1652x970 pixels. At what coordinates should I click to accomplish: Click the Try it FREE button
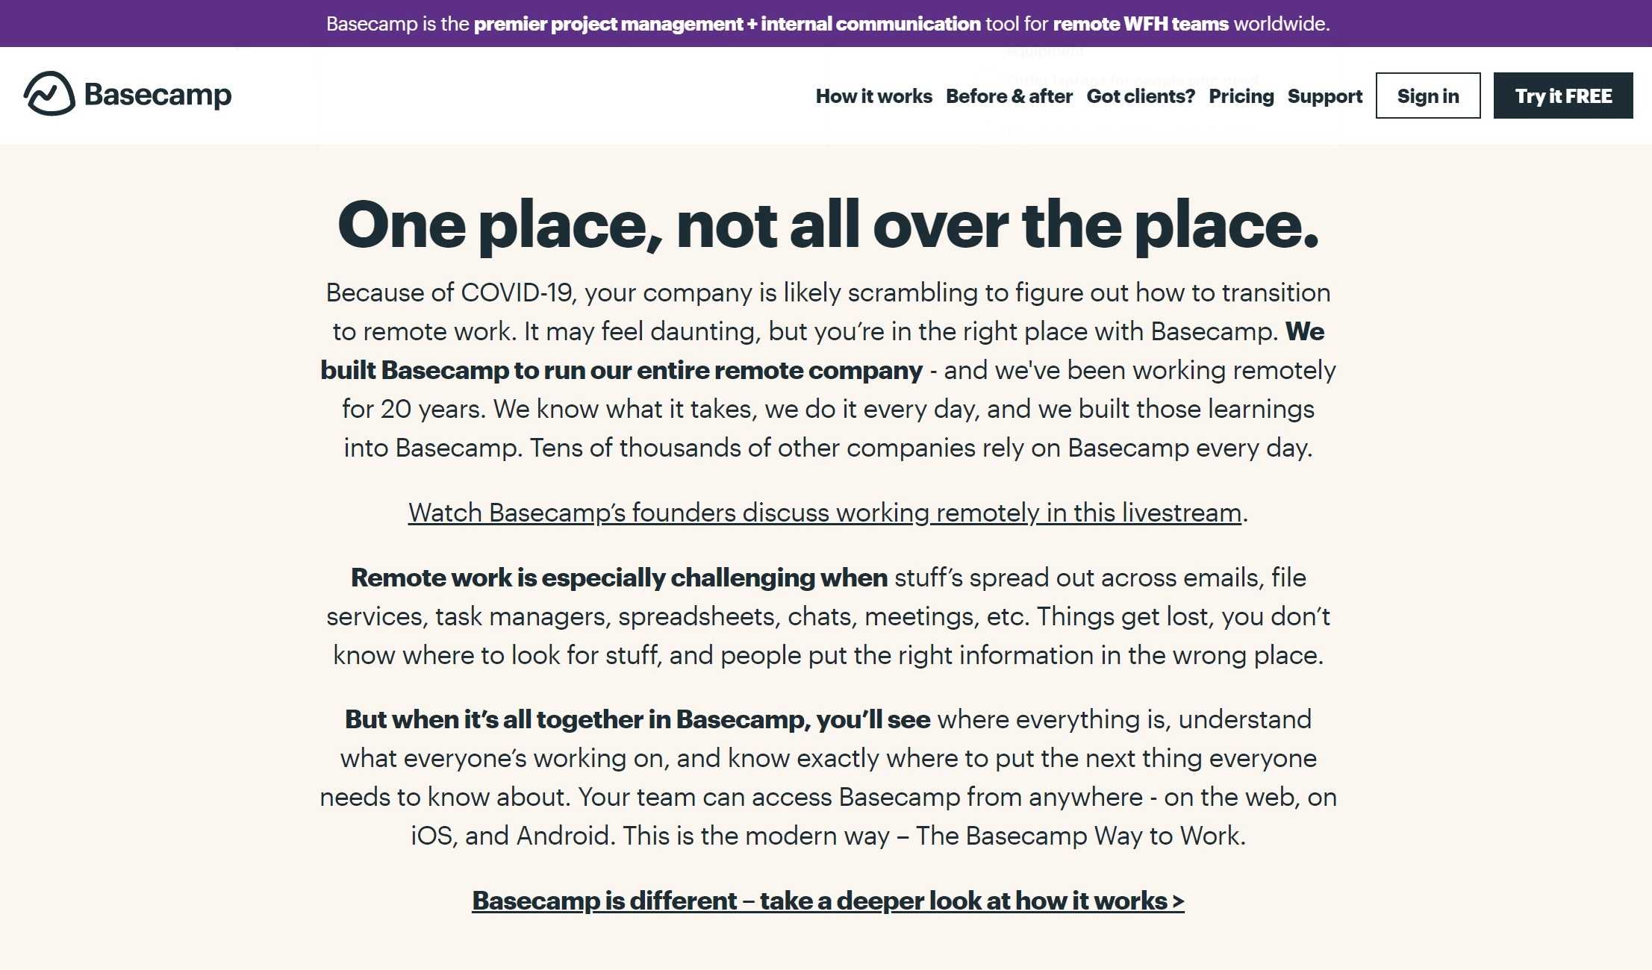1562,96
